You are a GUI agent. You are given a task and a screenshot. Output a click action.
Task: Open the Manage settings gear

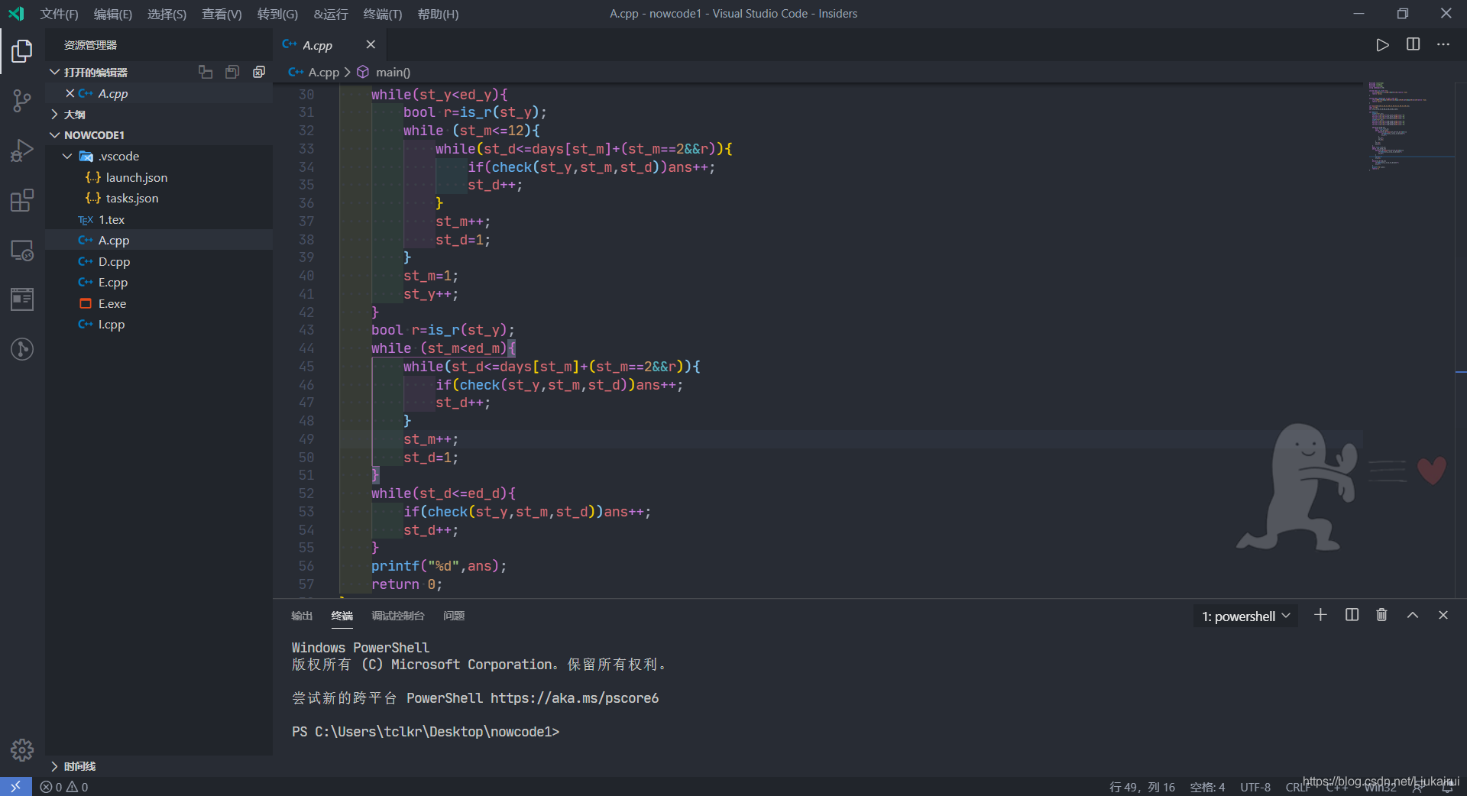click(22, 749)
